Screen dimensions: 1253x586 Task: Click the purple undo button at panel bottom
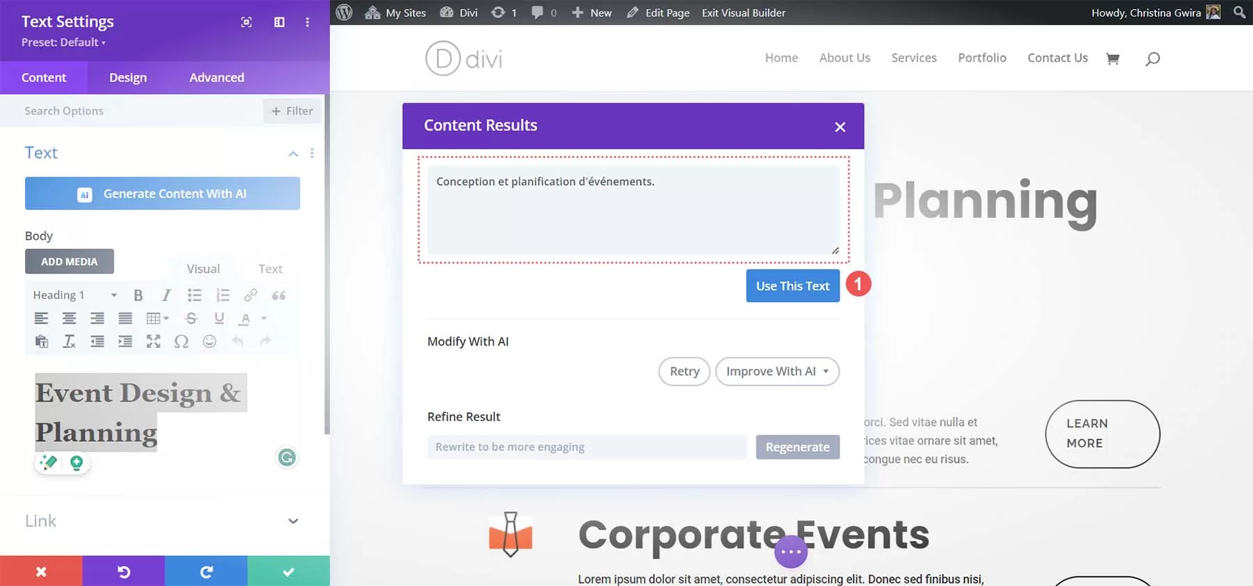pyautogui.click(x=124, y=571)
